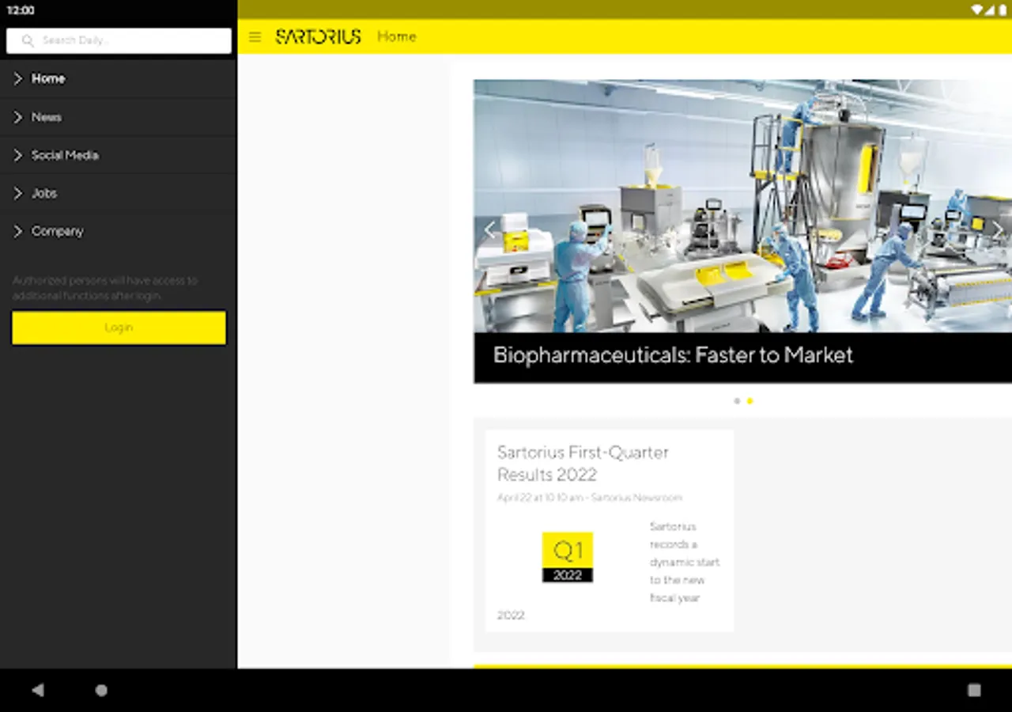Image resolution: width=1012 pixels, height=712 pixels.
Task: Expand the Social Media chevron
Action: [18, 155]
